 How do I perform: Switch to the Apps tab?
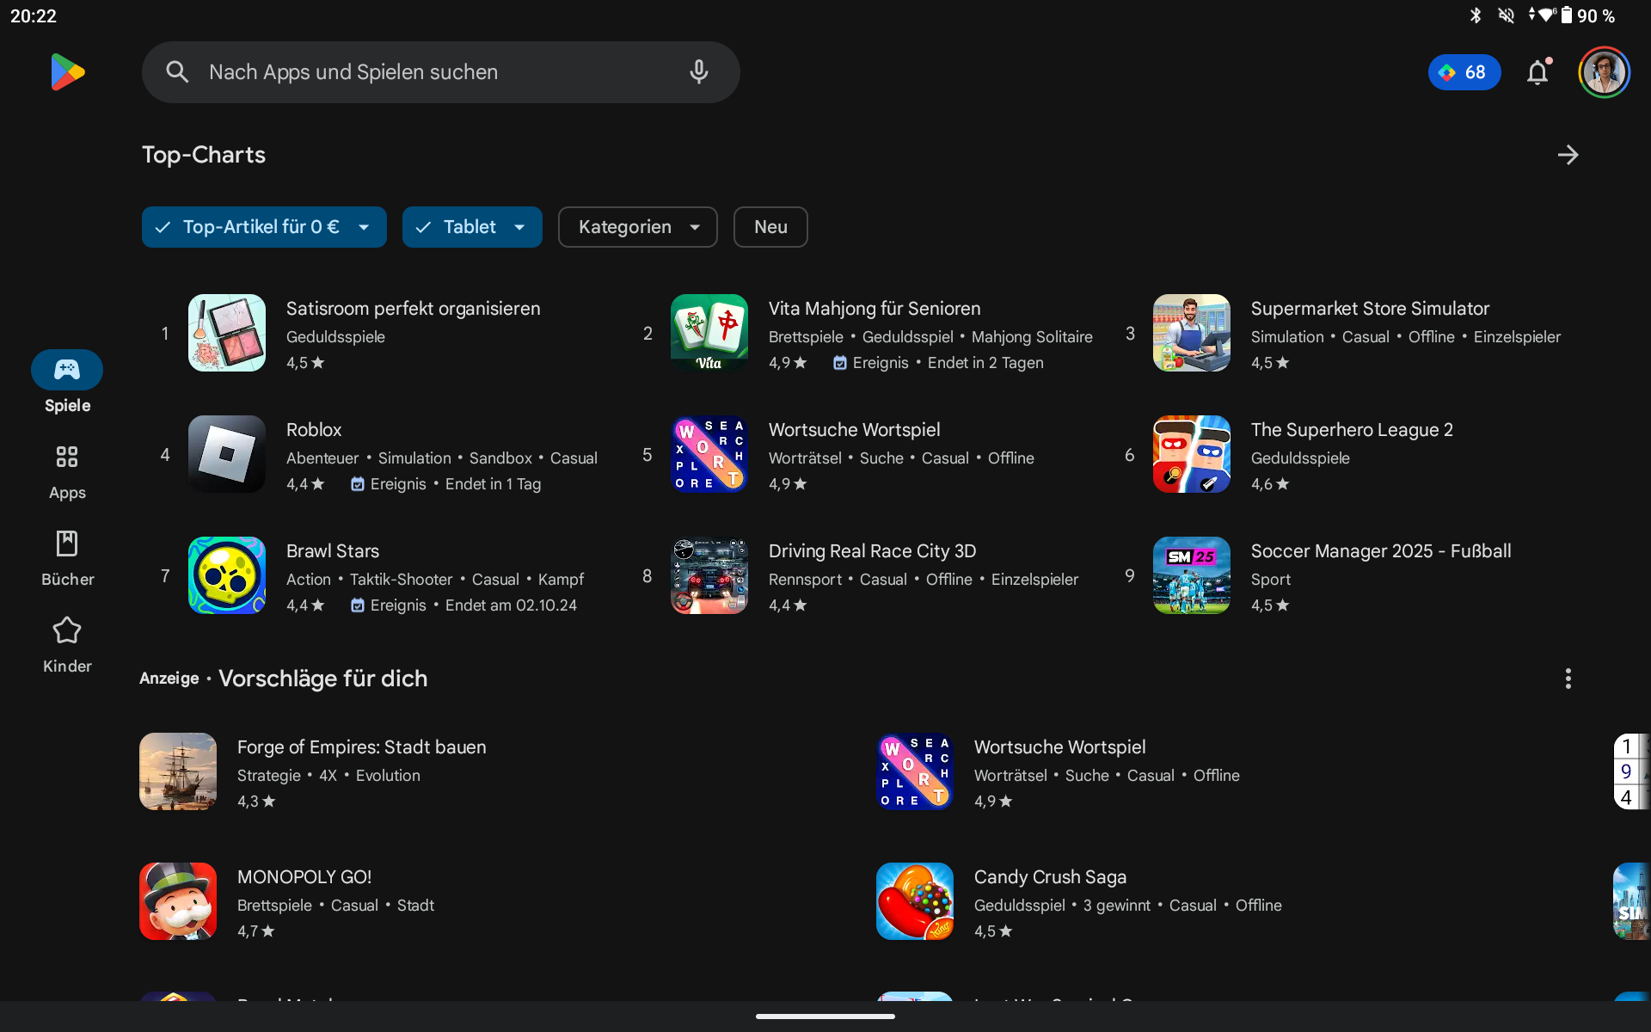click(67, 471)
